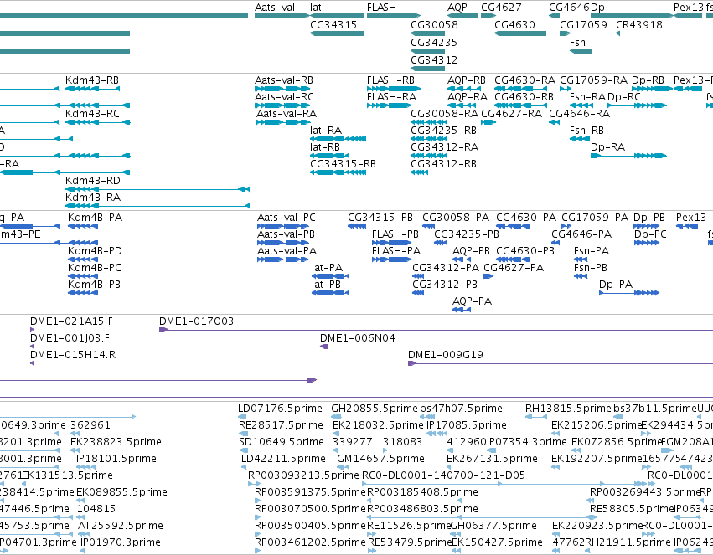
Task: Open the lat-RB transcript label
Action: pyautogui.click(x=325, y=147)
